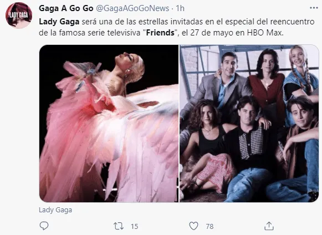Viewport: 322px width, 235px height.
Task: Click the woman with braids in cast photo
Action: coord(300,76)
